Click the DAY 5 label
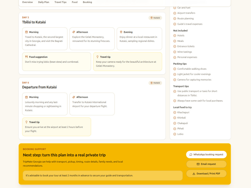This screenshot has height=188, width=251. 25,18
